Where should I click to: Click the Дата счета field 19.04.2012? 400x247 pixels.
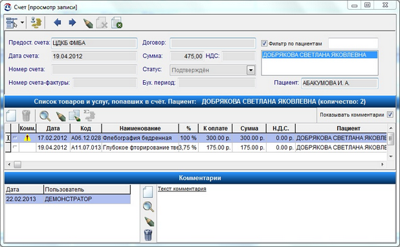pyautogui.click(x=94, y=56)
